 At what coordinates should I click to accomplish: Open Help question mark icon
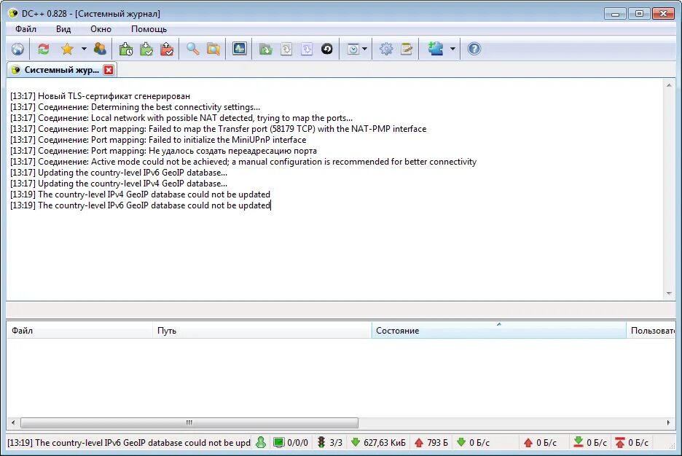click(x=474, y=49)
